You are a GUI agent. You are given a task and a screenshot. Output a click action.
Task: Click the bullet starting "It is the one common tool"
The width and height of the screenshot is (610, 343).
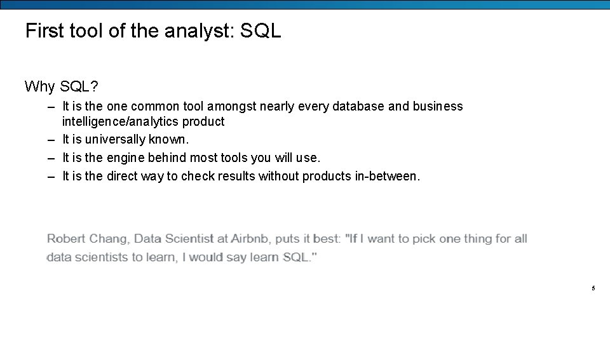click(x=262, y=106)
